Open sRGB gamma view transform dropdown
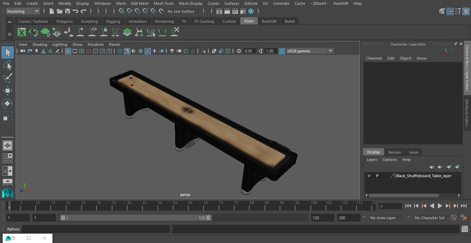The image size is (471, 243). 309,51
